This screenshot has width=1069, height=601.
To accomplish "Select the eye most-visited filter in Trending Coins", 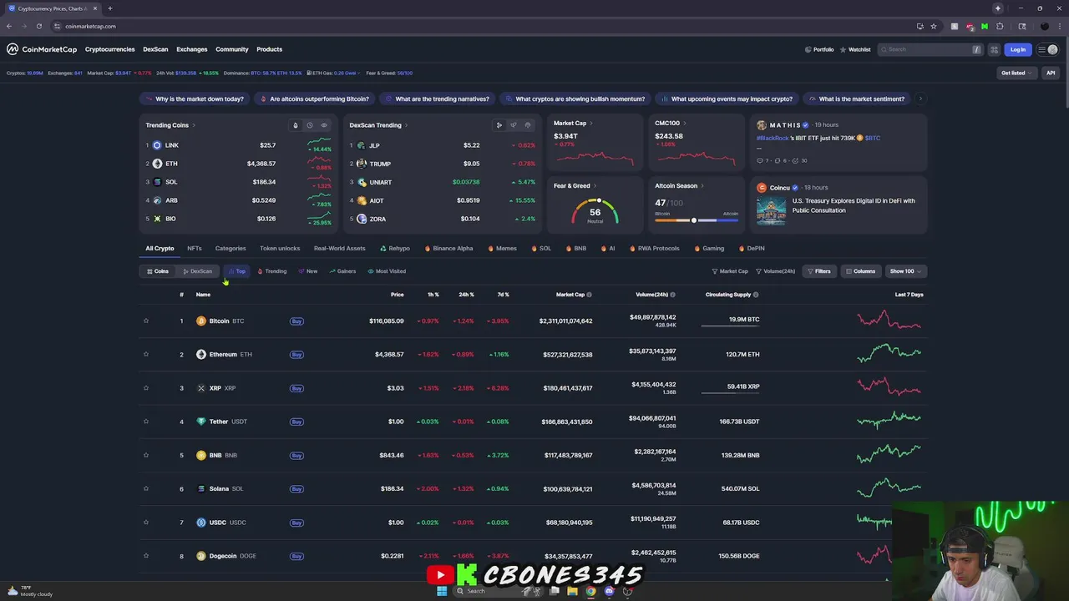I will pos(324,125).
